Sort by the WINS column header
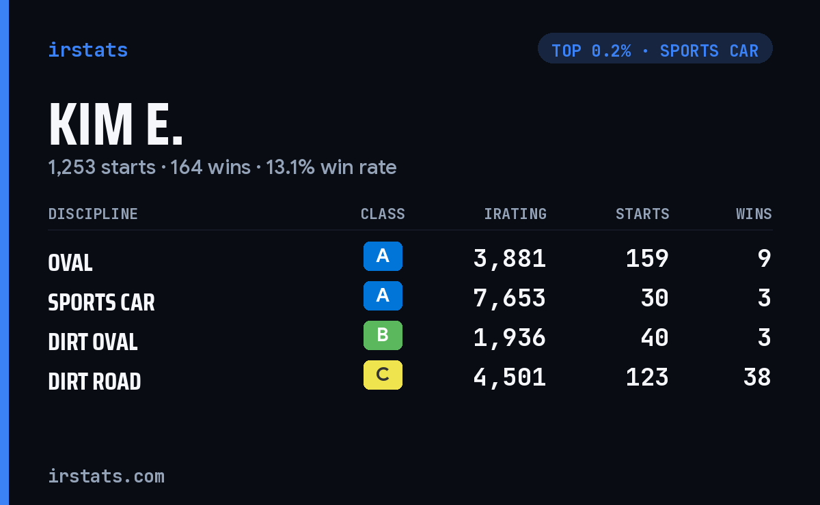 coord(754,214)
